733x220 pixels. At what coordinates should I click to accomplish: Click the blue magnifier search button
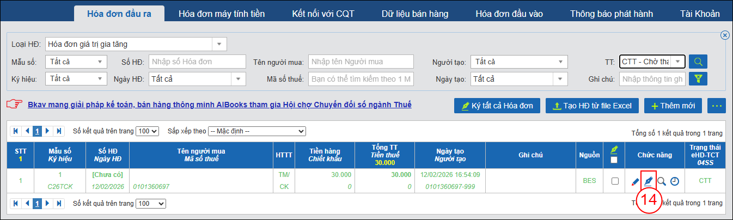tap(698, 62)
